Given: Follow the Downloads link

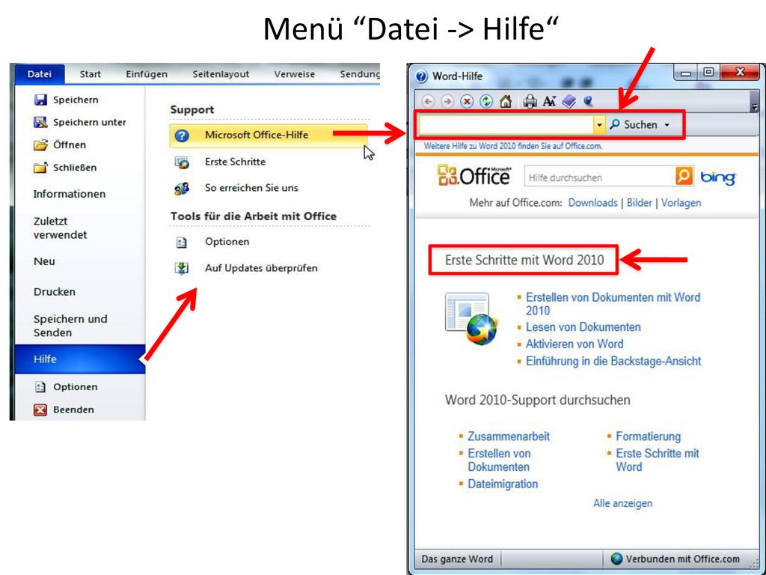Looking at the screenshot, I should 593,203.
